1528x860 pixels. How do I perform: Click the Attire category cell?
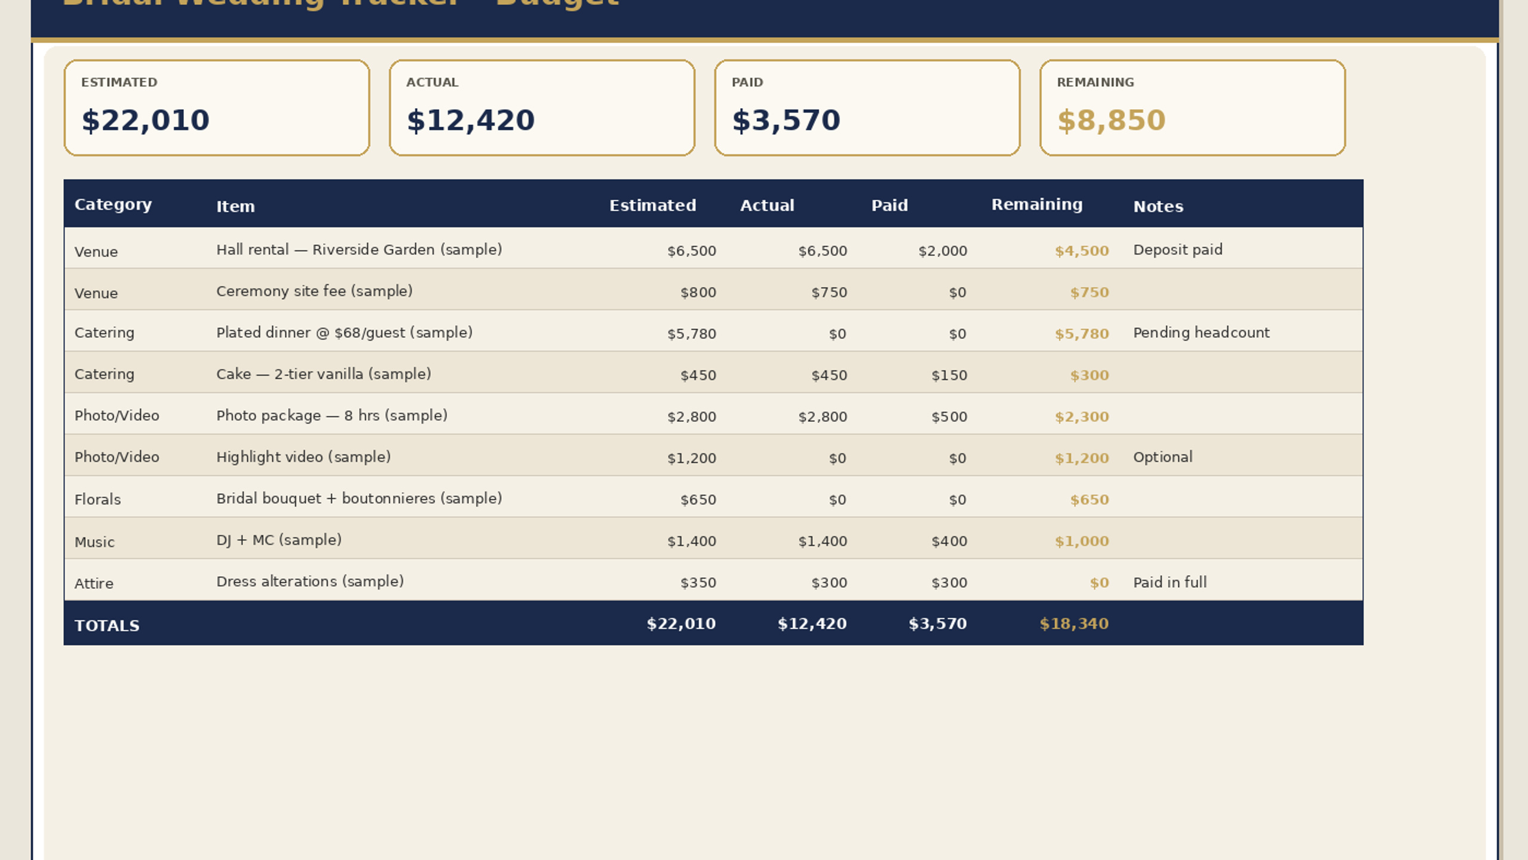(94, 583)
